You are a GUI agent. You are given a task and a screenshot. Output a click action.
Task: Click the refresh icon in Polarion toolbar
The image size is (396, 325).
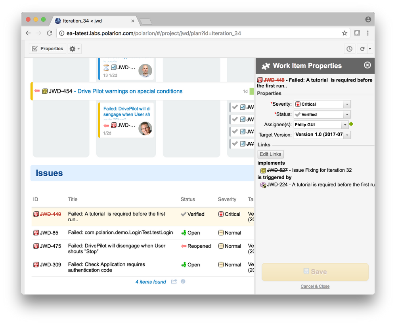(x=362, y=49)
